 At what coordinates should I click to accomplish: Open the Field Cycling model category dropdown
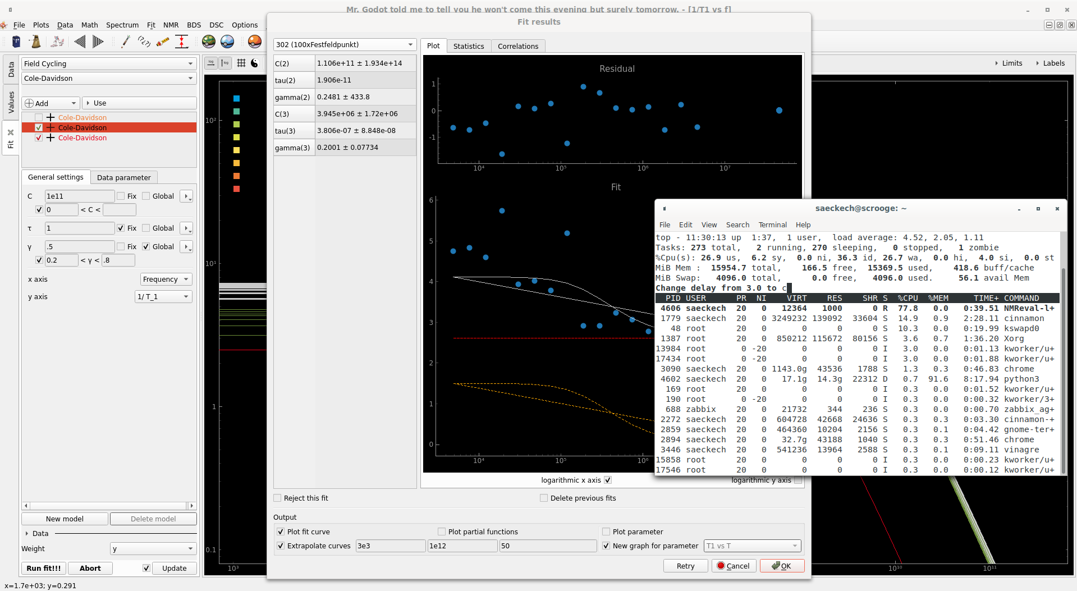coord(108,63)
